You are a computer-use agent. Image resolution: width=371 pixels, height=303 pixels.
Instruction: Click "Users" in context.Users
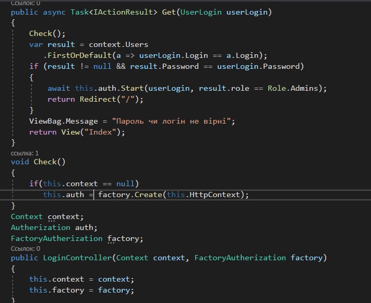tap(137, 44)
